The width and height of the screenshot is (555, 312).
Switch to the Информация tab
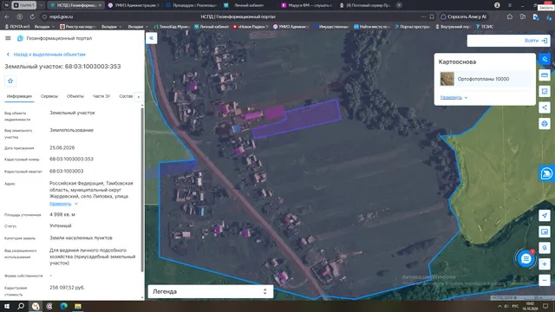click(19, 96)
